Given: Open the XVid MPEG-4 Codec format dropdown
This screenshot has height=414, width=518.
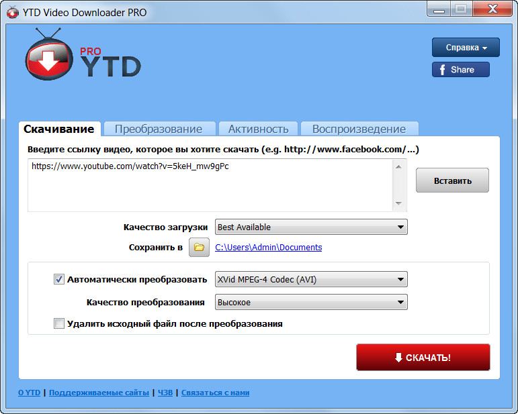Looking at the screenshot, I should tap(311, 279).
